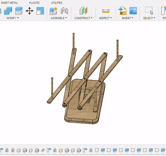Select the Combine tool in Modify

(x=8, y=11)
